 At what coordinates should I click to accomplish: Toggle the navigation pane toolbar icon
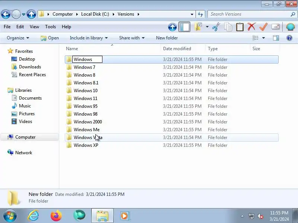point(184,27)
